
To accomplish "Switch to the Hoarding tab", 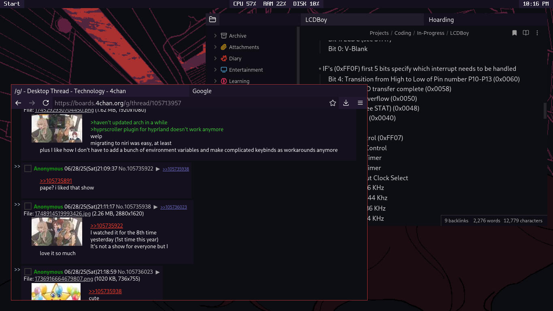I will tap(485, 19).
